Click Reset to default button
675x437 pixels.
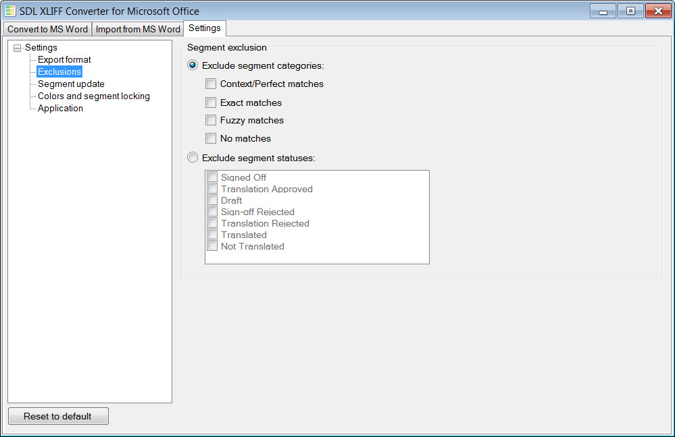pos(59,416)
